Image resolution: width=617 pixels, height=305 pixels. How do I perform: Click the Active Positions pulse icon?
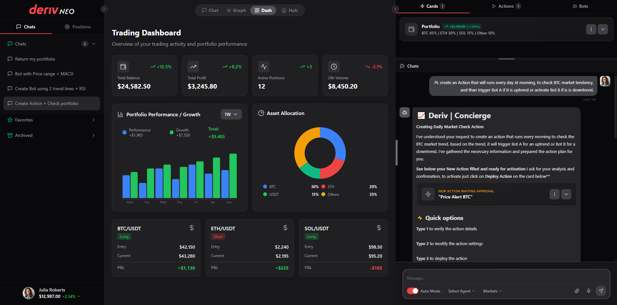(264, 67)
